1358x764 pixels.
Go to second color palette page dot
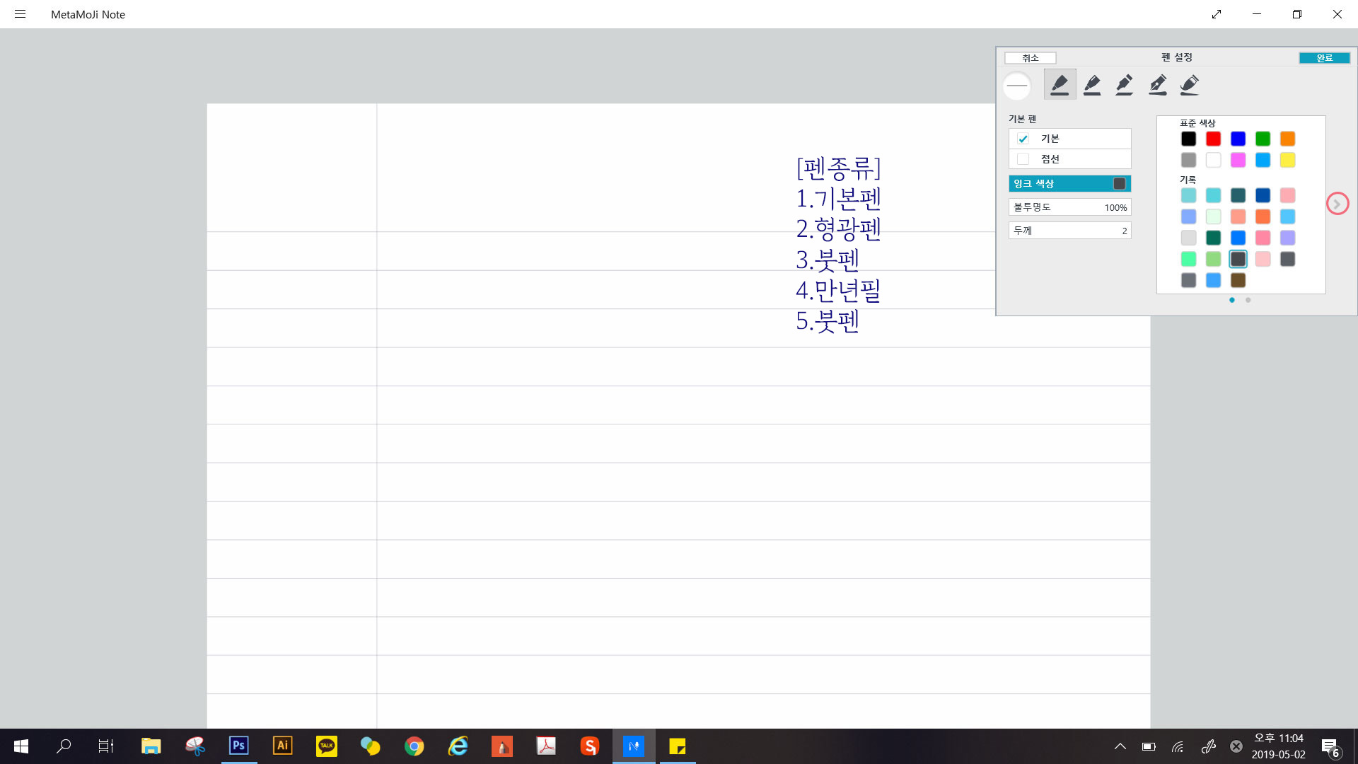pos(1248,300)
